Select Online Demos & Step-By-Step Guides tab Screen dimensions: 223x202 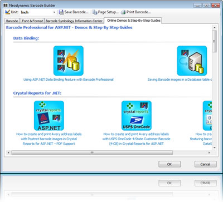pos(134,21)
